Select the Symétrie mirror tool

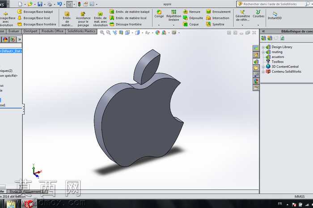click(215, 24)
